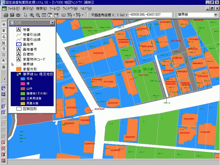
Task: Open the 検索(K) menu
Action: click(x=42, y=9)
